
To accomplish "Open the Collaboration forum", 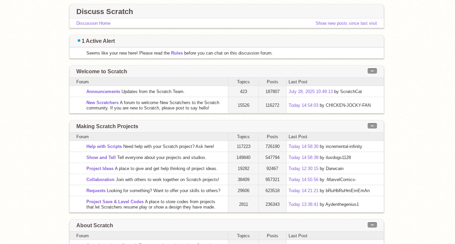I will tap(100, 179).
